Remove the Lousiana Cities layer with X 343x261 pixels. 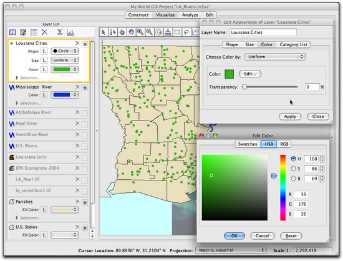(x=77, y=43)
